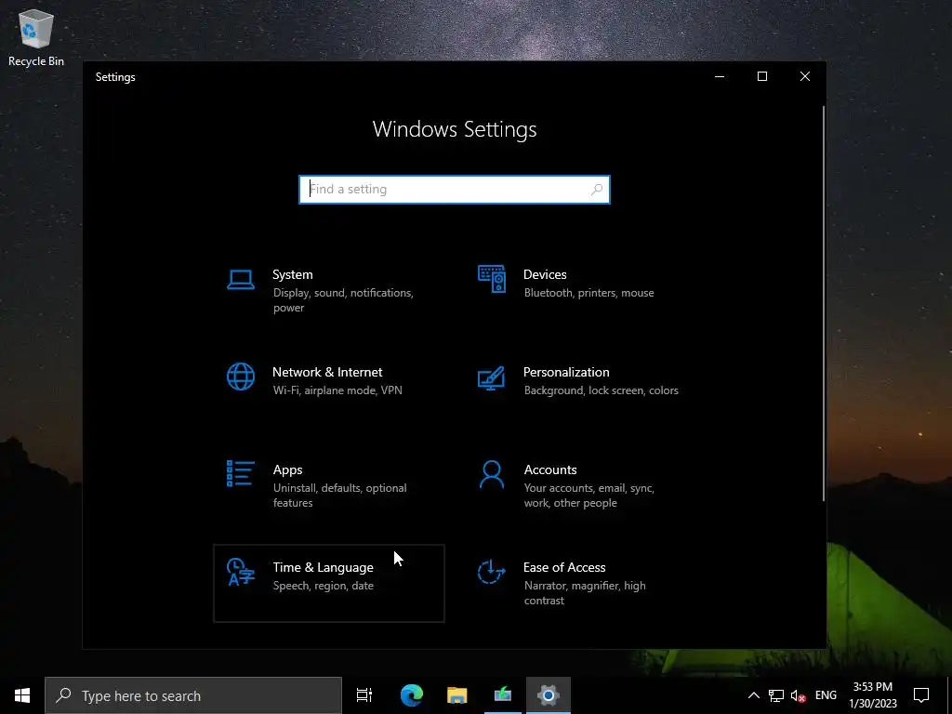The width and height of the screenshot is (952, 714).
Task: Click 'Background, lock screen, colors' description
Action: tap(602, 390)
